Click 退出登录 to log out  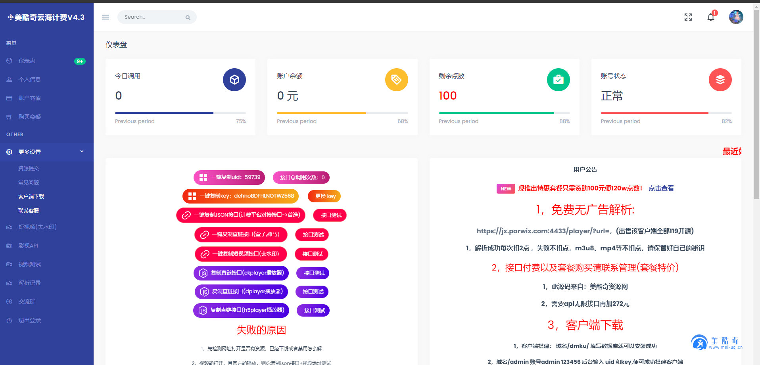tap(47, 320)
